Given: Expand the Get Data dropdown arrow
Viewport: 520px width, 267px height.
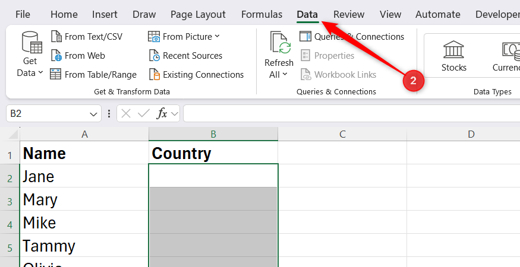Looking at the screenshot, I should tap(40, 72).
